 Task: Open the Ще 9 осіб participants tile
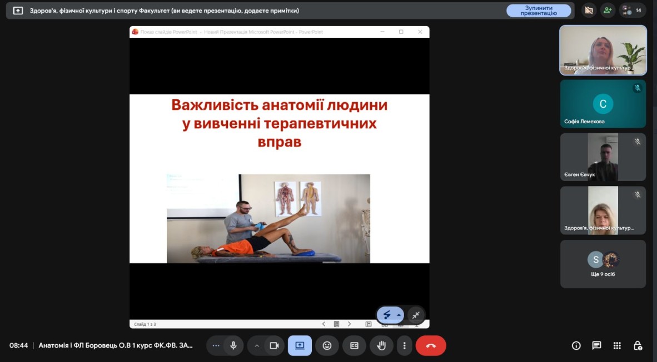[x=603, y=264]
